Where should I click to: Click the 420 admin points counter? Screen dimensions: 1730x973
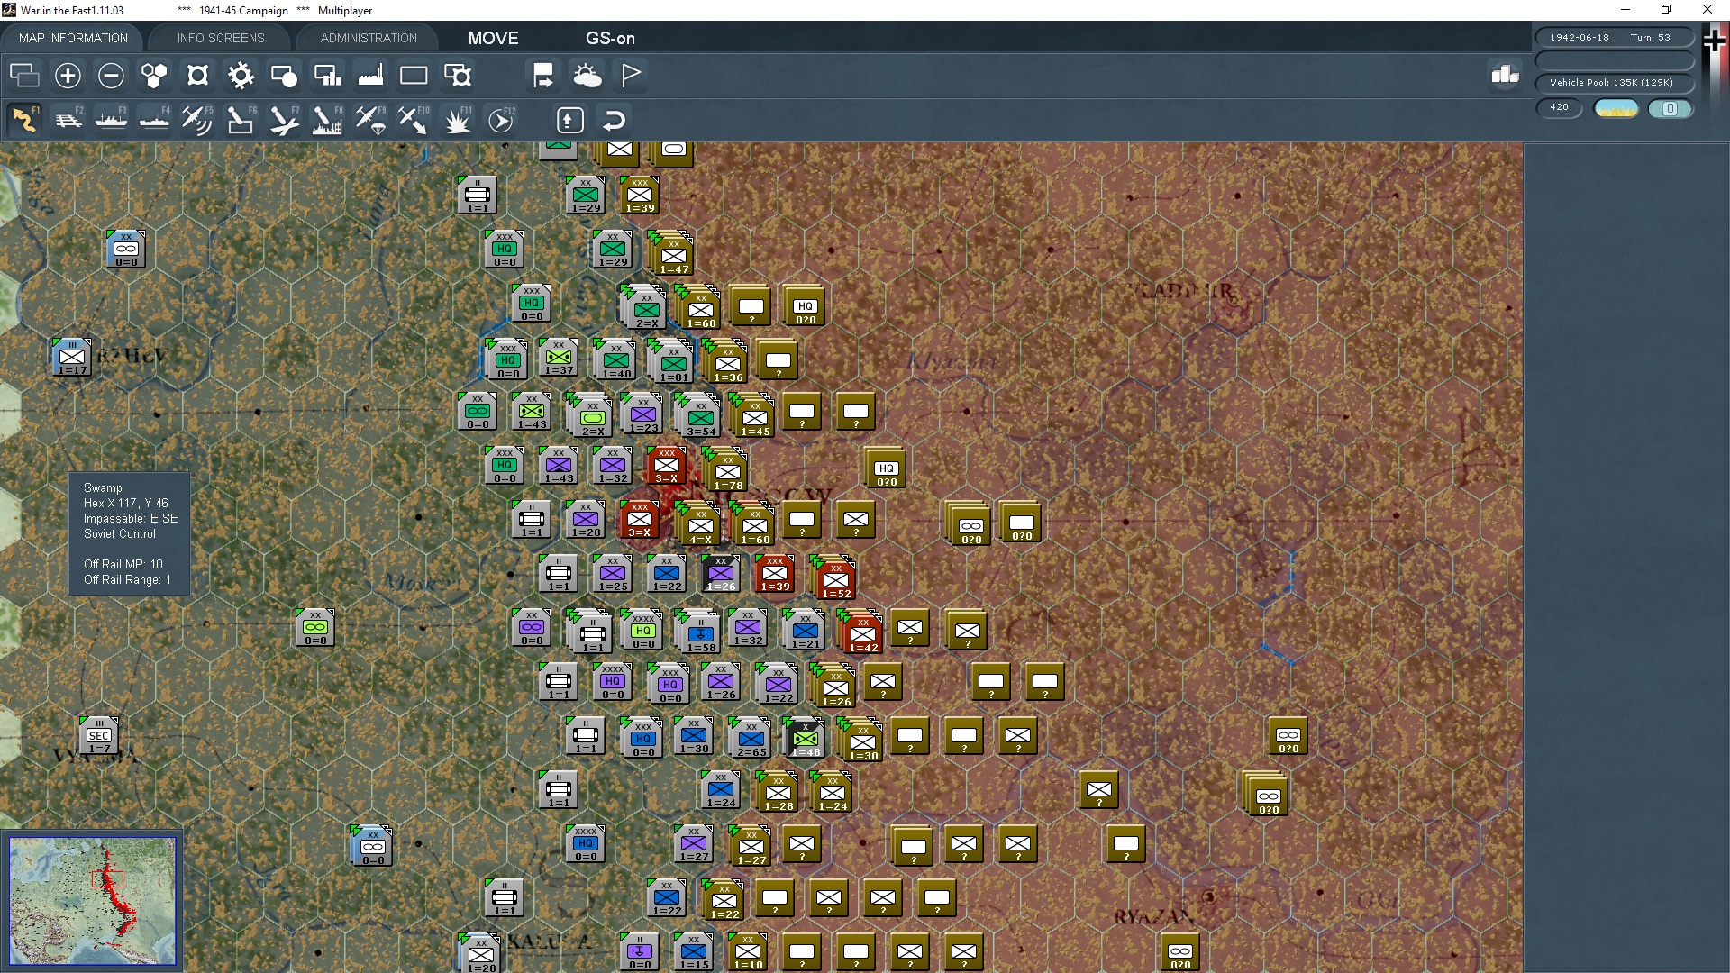point(1559,107)
